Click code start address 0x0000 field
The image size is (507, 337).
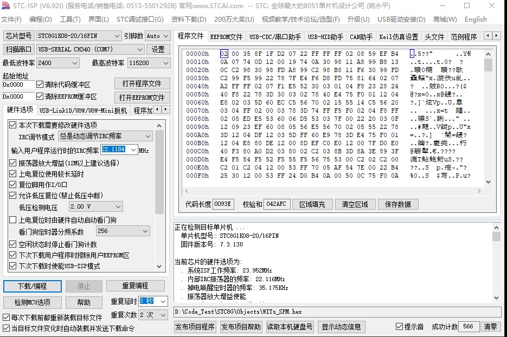pos(18,85)
